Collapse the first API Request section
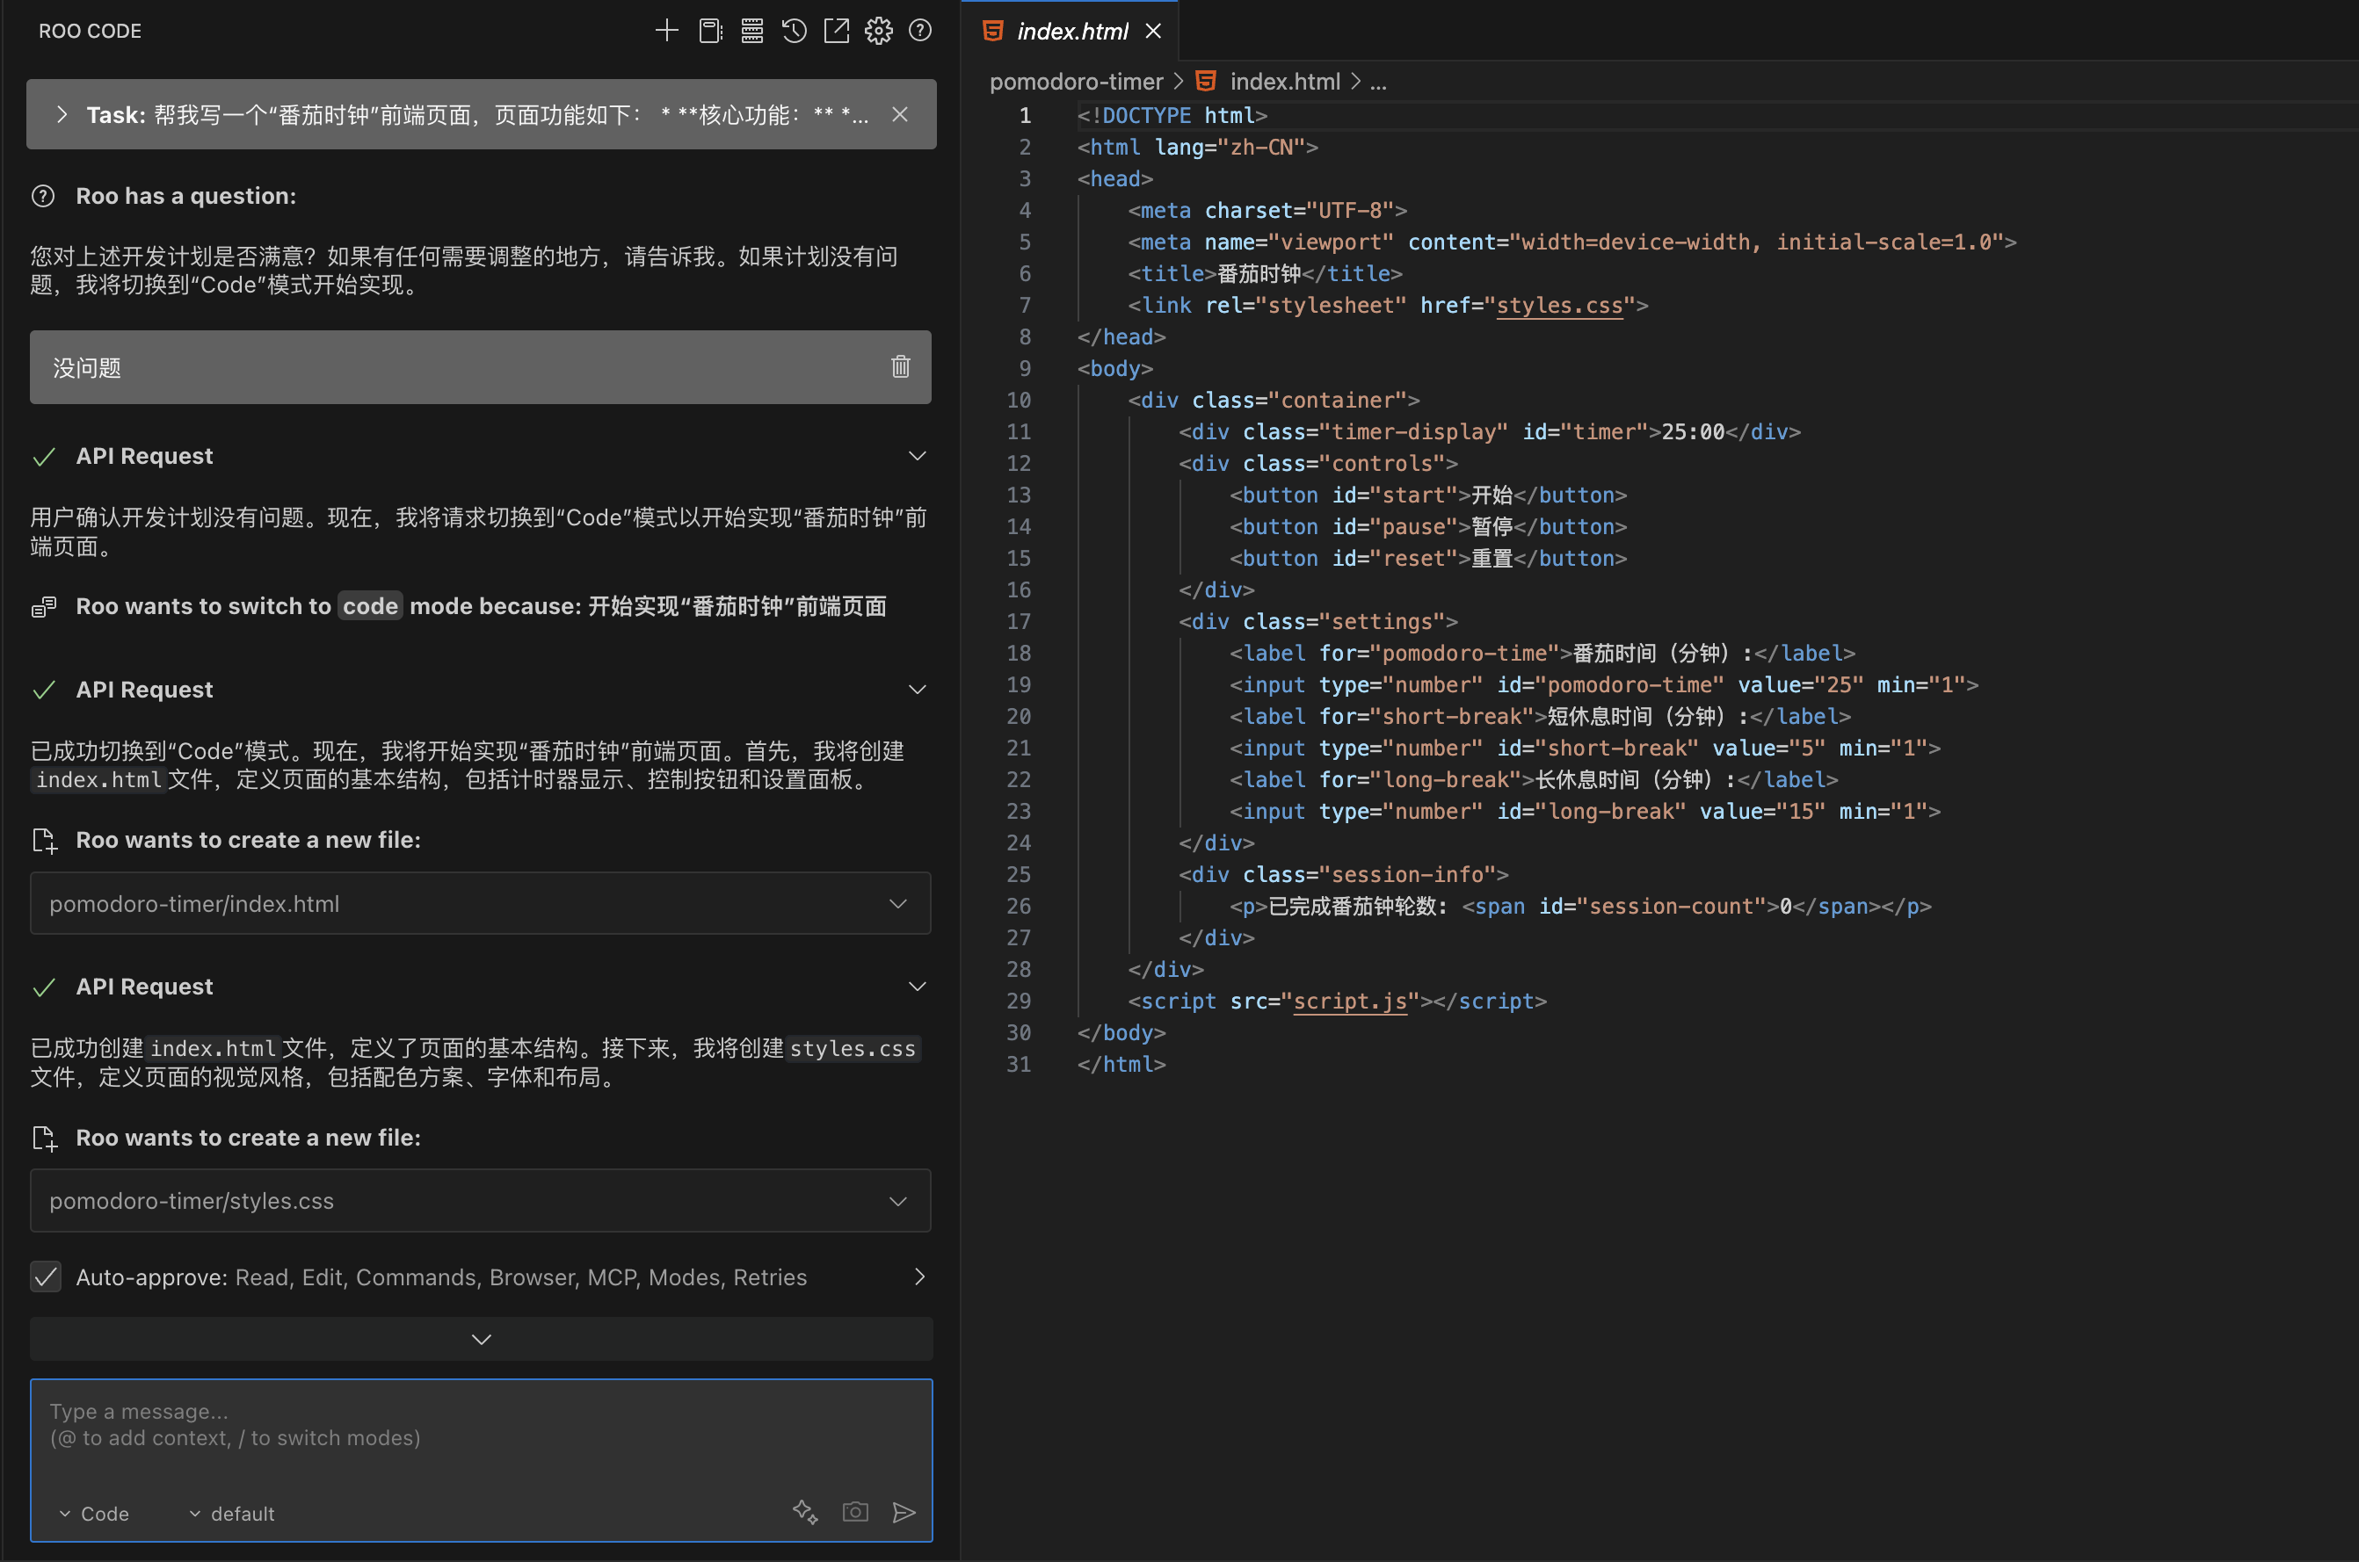Screen dimensions: 2359x1562 coord(917,455)
